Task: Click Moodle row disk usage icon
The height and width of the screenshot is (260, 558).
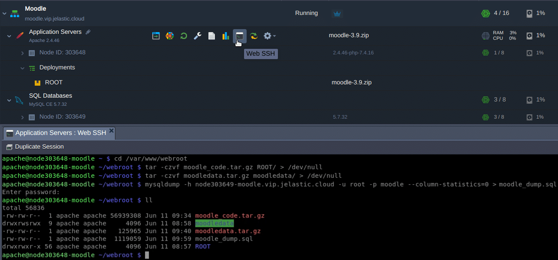Action: point(530,14)
